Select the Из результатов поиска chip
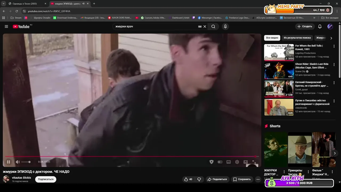Image resolution: width=341 pixels, height=192 pixels. [297, 38]
